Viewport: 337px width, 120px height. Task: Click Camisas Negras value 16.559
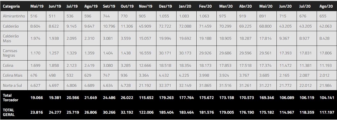[145, 53]
